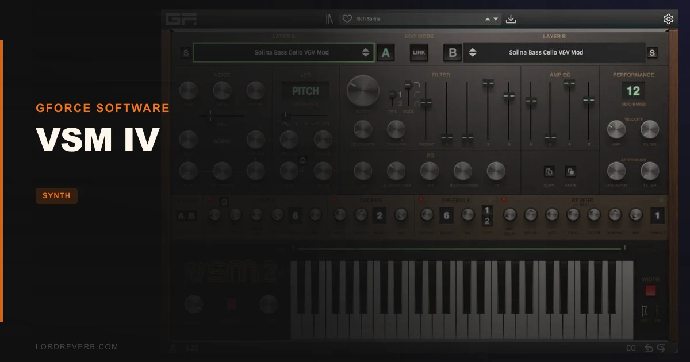Click the reverb lock icon
Viewport: 690px width, 362px height.
(661, 200)
